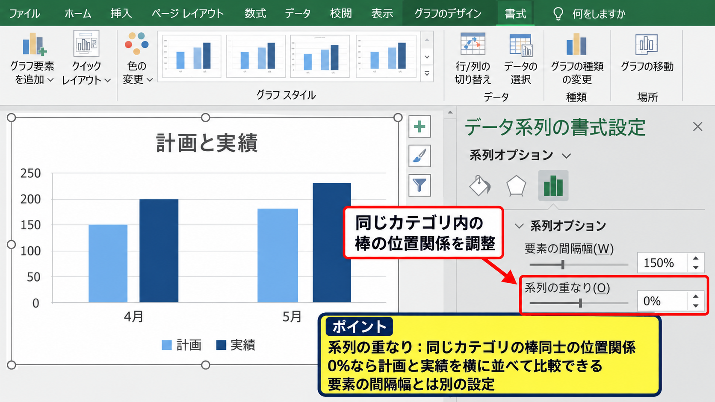Screen dimensions: 715x402
Task: Switch to the データ tab
Action: click(298, 14)
